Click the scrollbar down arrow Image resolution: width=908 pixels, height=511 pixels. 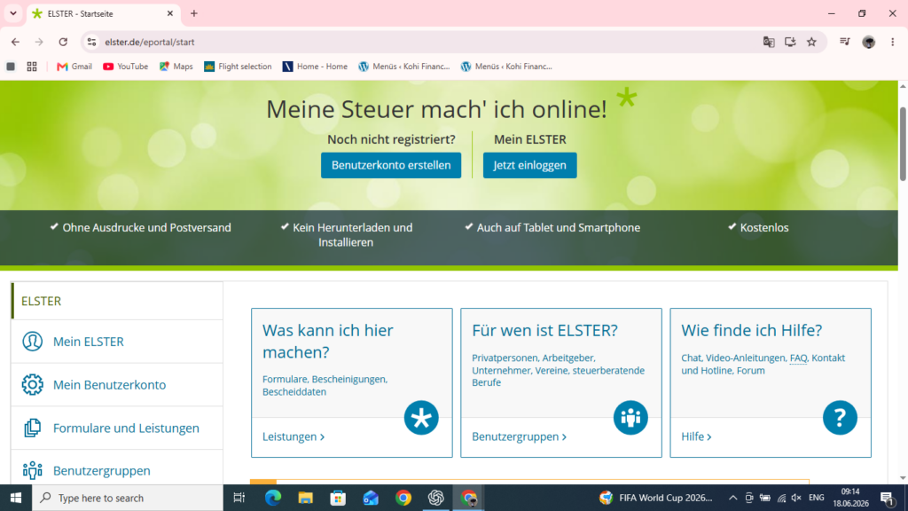click(902, 478)
